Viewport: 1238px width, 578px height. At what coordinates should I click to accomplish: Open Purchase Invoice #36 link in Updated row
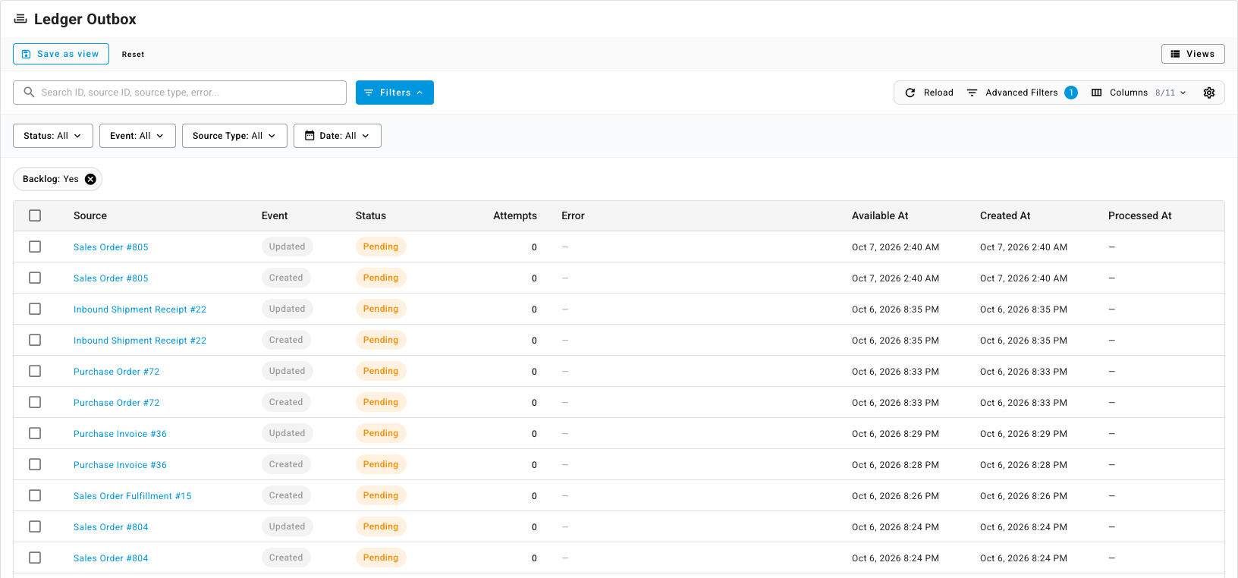point(120,434)
